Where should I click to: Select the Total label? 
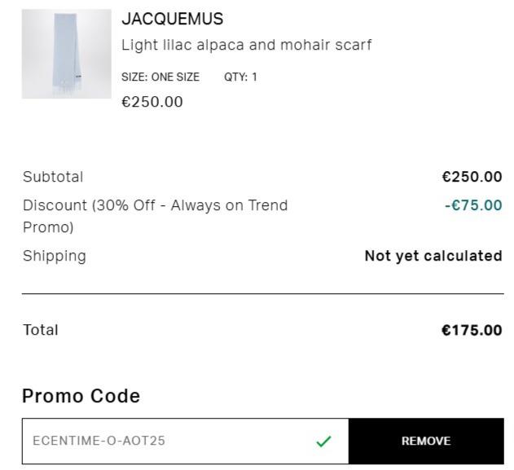[41, 330]
